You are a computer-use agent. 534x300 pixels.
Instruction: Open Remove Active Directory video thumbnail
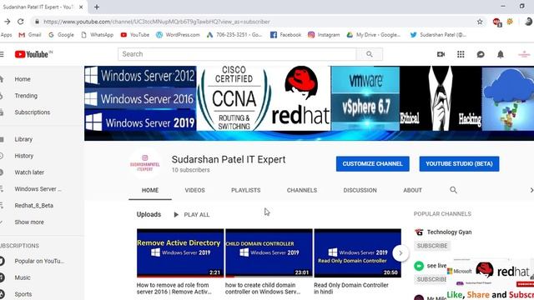coord(180,253)
